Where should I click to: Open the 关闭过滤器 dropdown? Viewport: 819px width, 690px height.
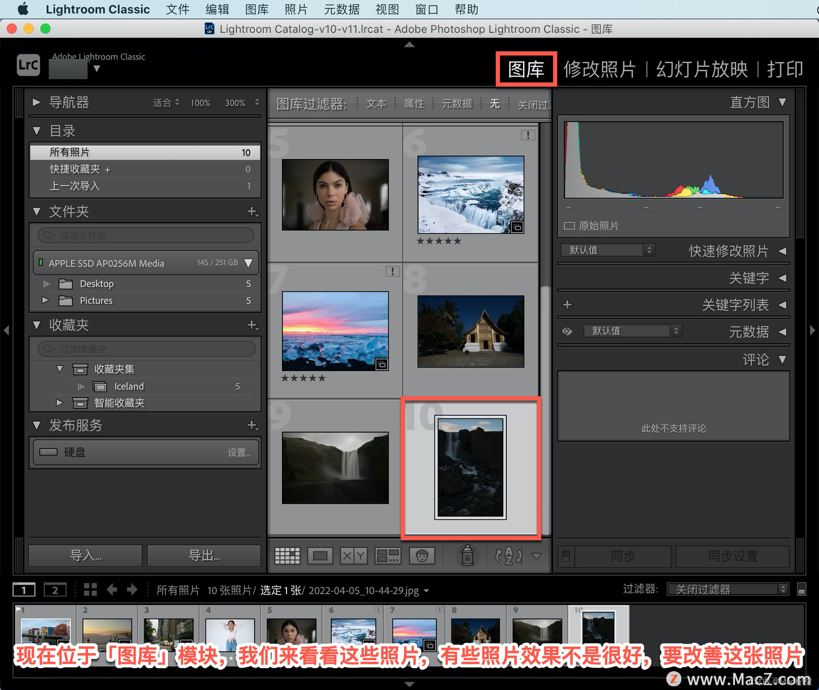click(x=727, y=590)
